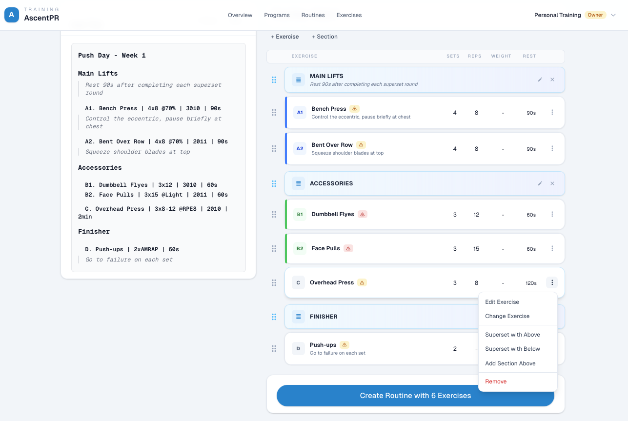This screenshot has height=421, width=628.
Task: Switch to the Routines navigation tab
Action: (313, 15)
